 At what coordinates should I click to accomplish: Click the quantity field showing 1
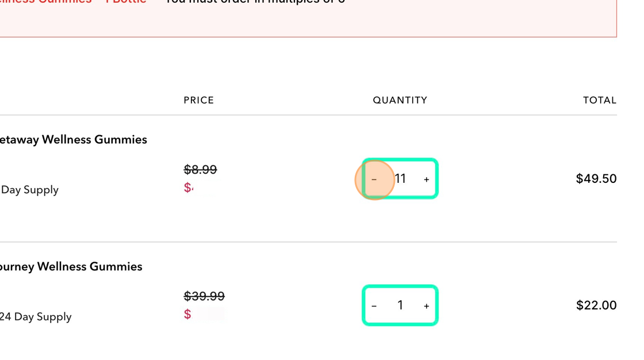point(400,305)
